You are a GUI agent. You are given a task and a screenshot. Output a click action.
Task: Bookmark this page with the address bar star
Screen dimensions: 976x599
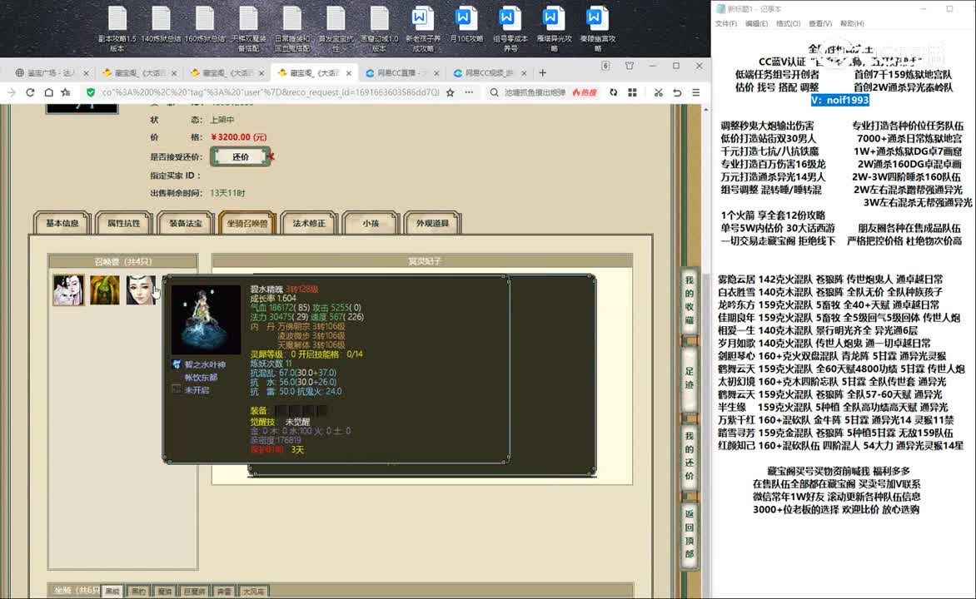tap(450, 92)
